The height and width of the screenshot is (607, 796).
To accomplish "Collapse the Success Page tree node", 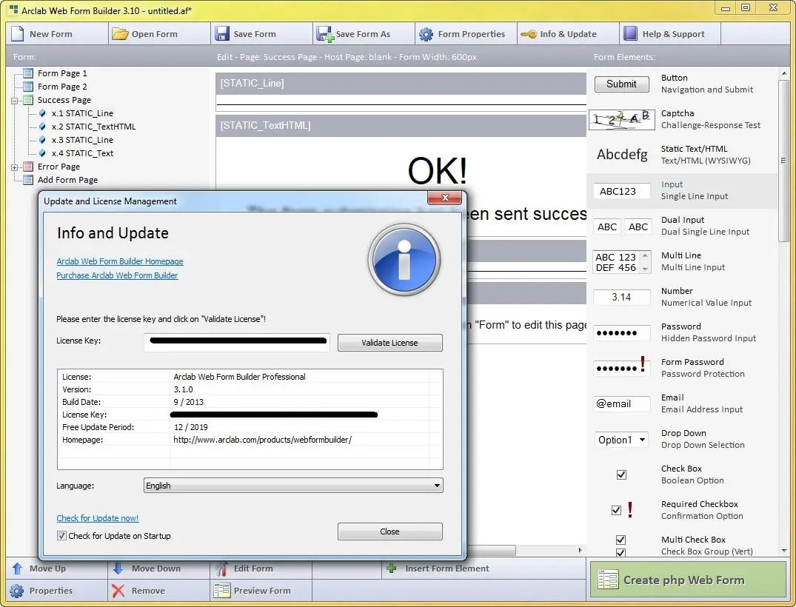I will coord(15,100).
